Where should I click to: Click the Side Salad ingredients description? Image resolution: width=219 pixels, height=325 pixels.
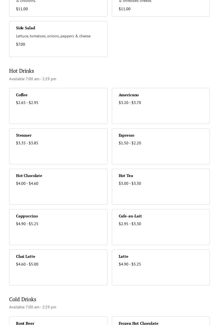(53, 36)
